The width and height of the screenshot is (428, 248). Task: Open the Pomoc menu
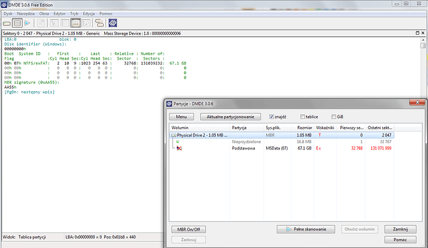coord(105,14)
